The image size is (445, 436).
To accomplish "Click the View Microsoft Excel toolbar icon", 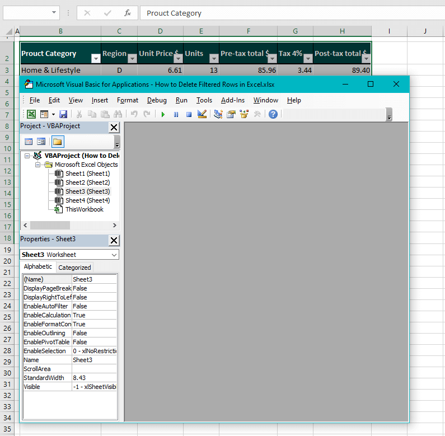I will (x=31, y=114).
